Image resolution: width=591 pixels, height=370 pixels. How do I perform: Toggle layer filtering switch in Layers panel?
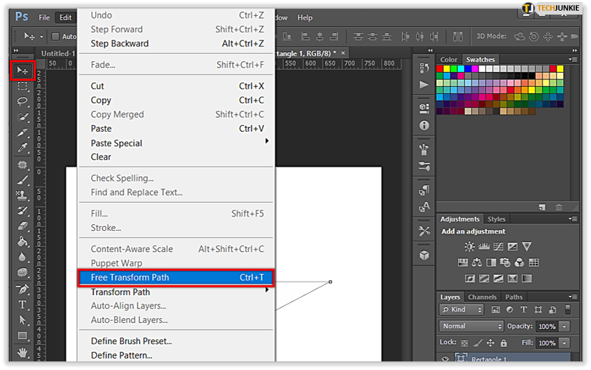click(568, 310)
